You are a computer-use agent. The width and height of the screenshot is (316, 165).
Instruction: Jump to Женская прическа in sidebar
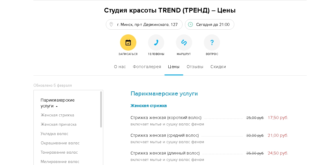(x=58, y=125)
